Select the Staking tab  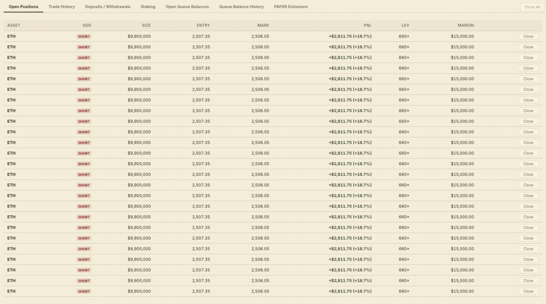pos(148,7)
